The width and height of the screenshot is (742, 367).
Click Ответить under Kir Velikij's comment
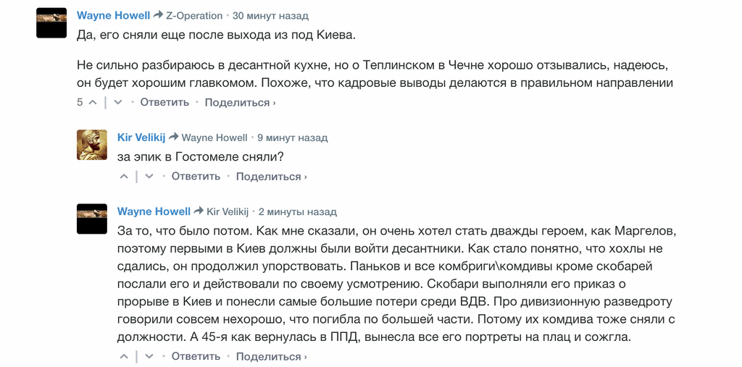(196, 176)
